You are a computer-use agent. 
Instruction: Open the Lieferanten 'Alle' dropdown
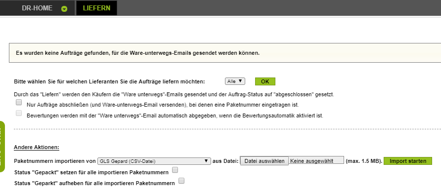(x=235, y=81)
